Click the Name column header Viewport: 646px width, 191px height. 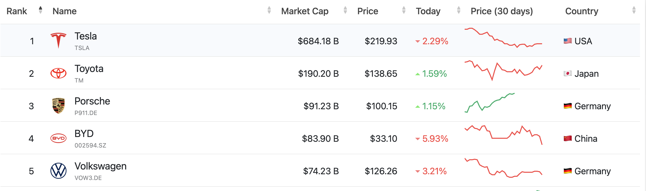(64, 11)
